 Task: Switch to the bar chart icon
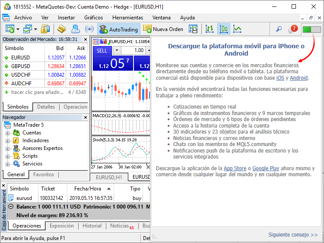pos(210,29)
